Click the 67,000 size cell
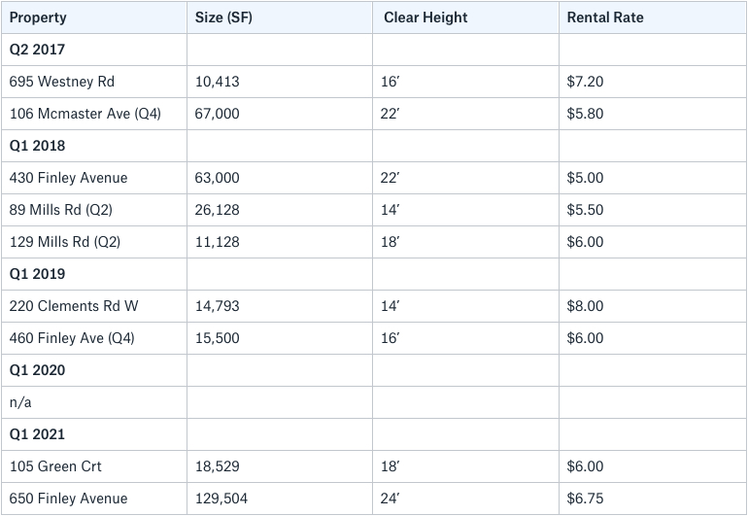This screenshot has width=748, height=516. (x=280, y=114)
